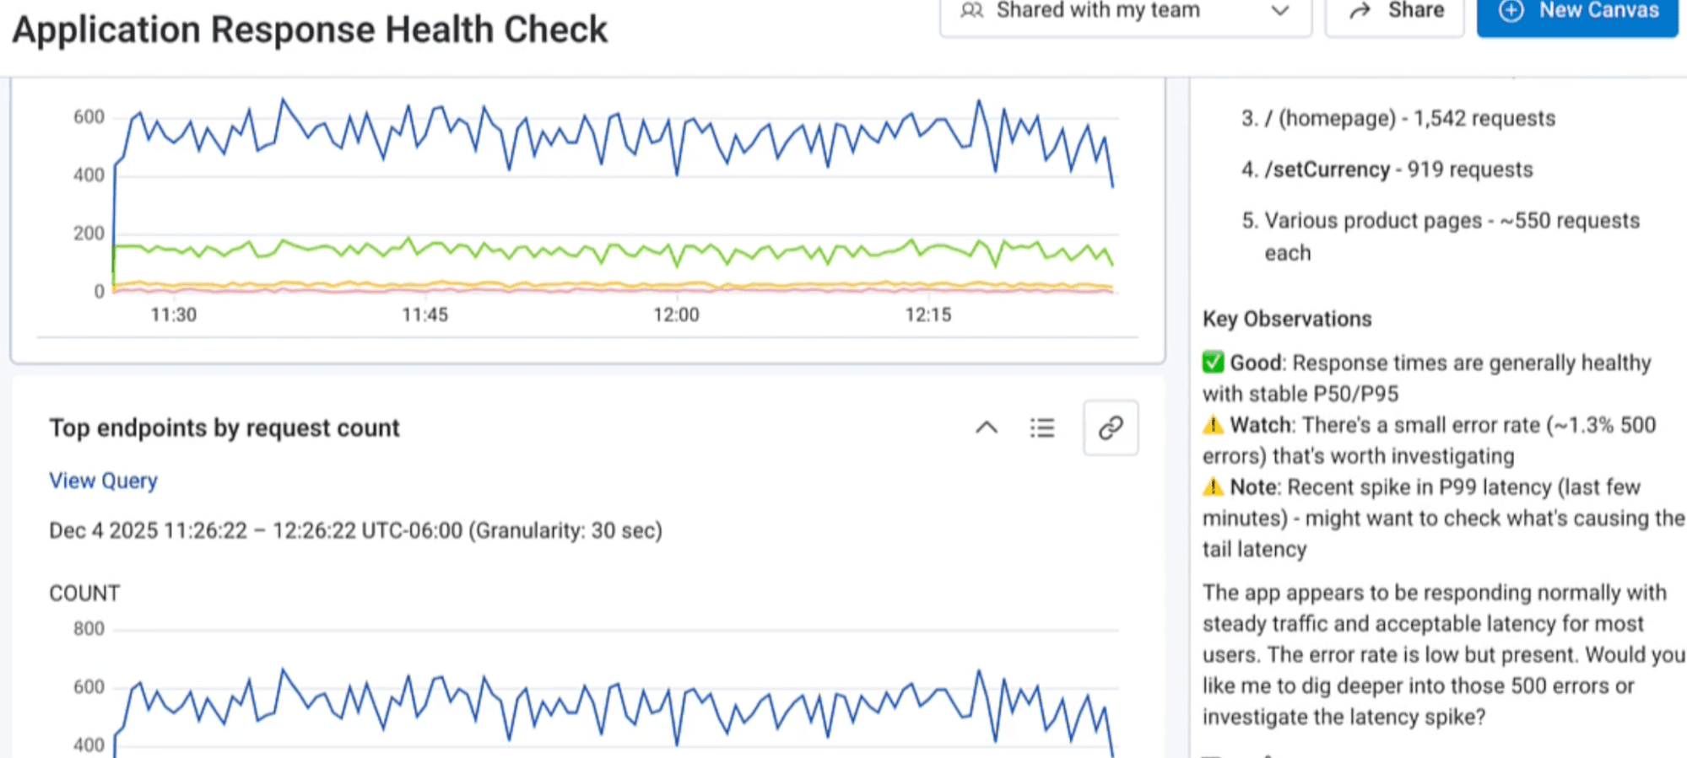
Task: Click the warning icon next to the Note observation
Action: tap(1213, 487)
